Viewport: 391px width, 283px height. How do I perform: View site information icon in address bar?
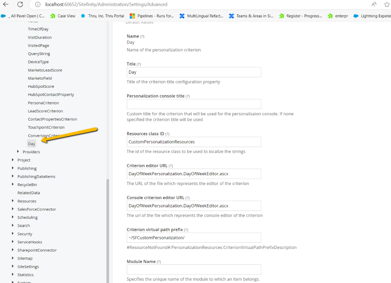tap(38, 5)
